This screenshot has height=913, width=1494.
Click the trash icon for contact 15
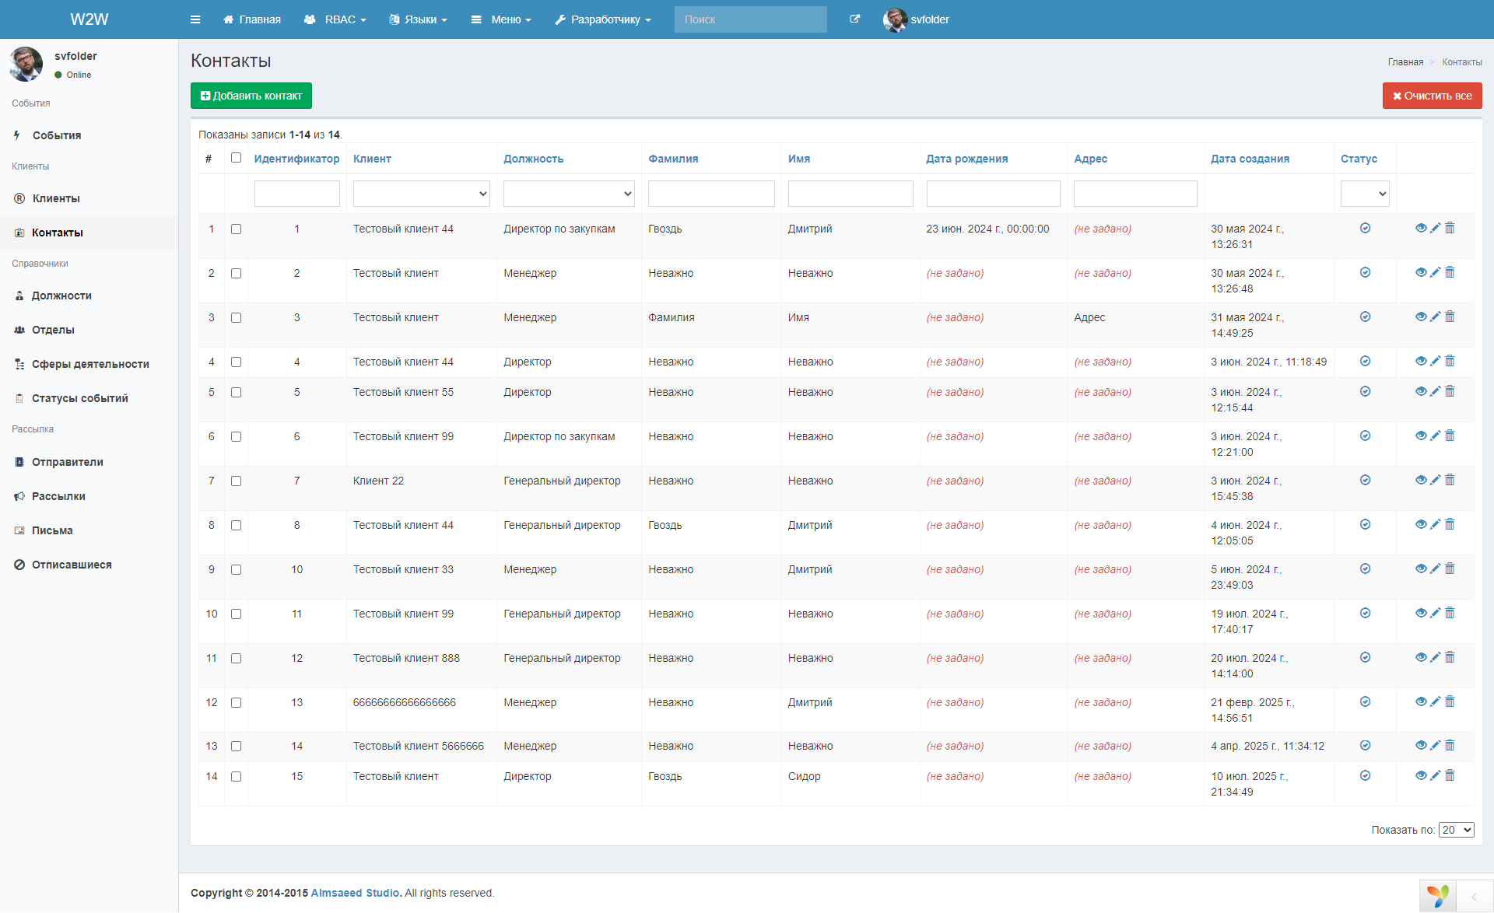coord(1450,776)
